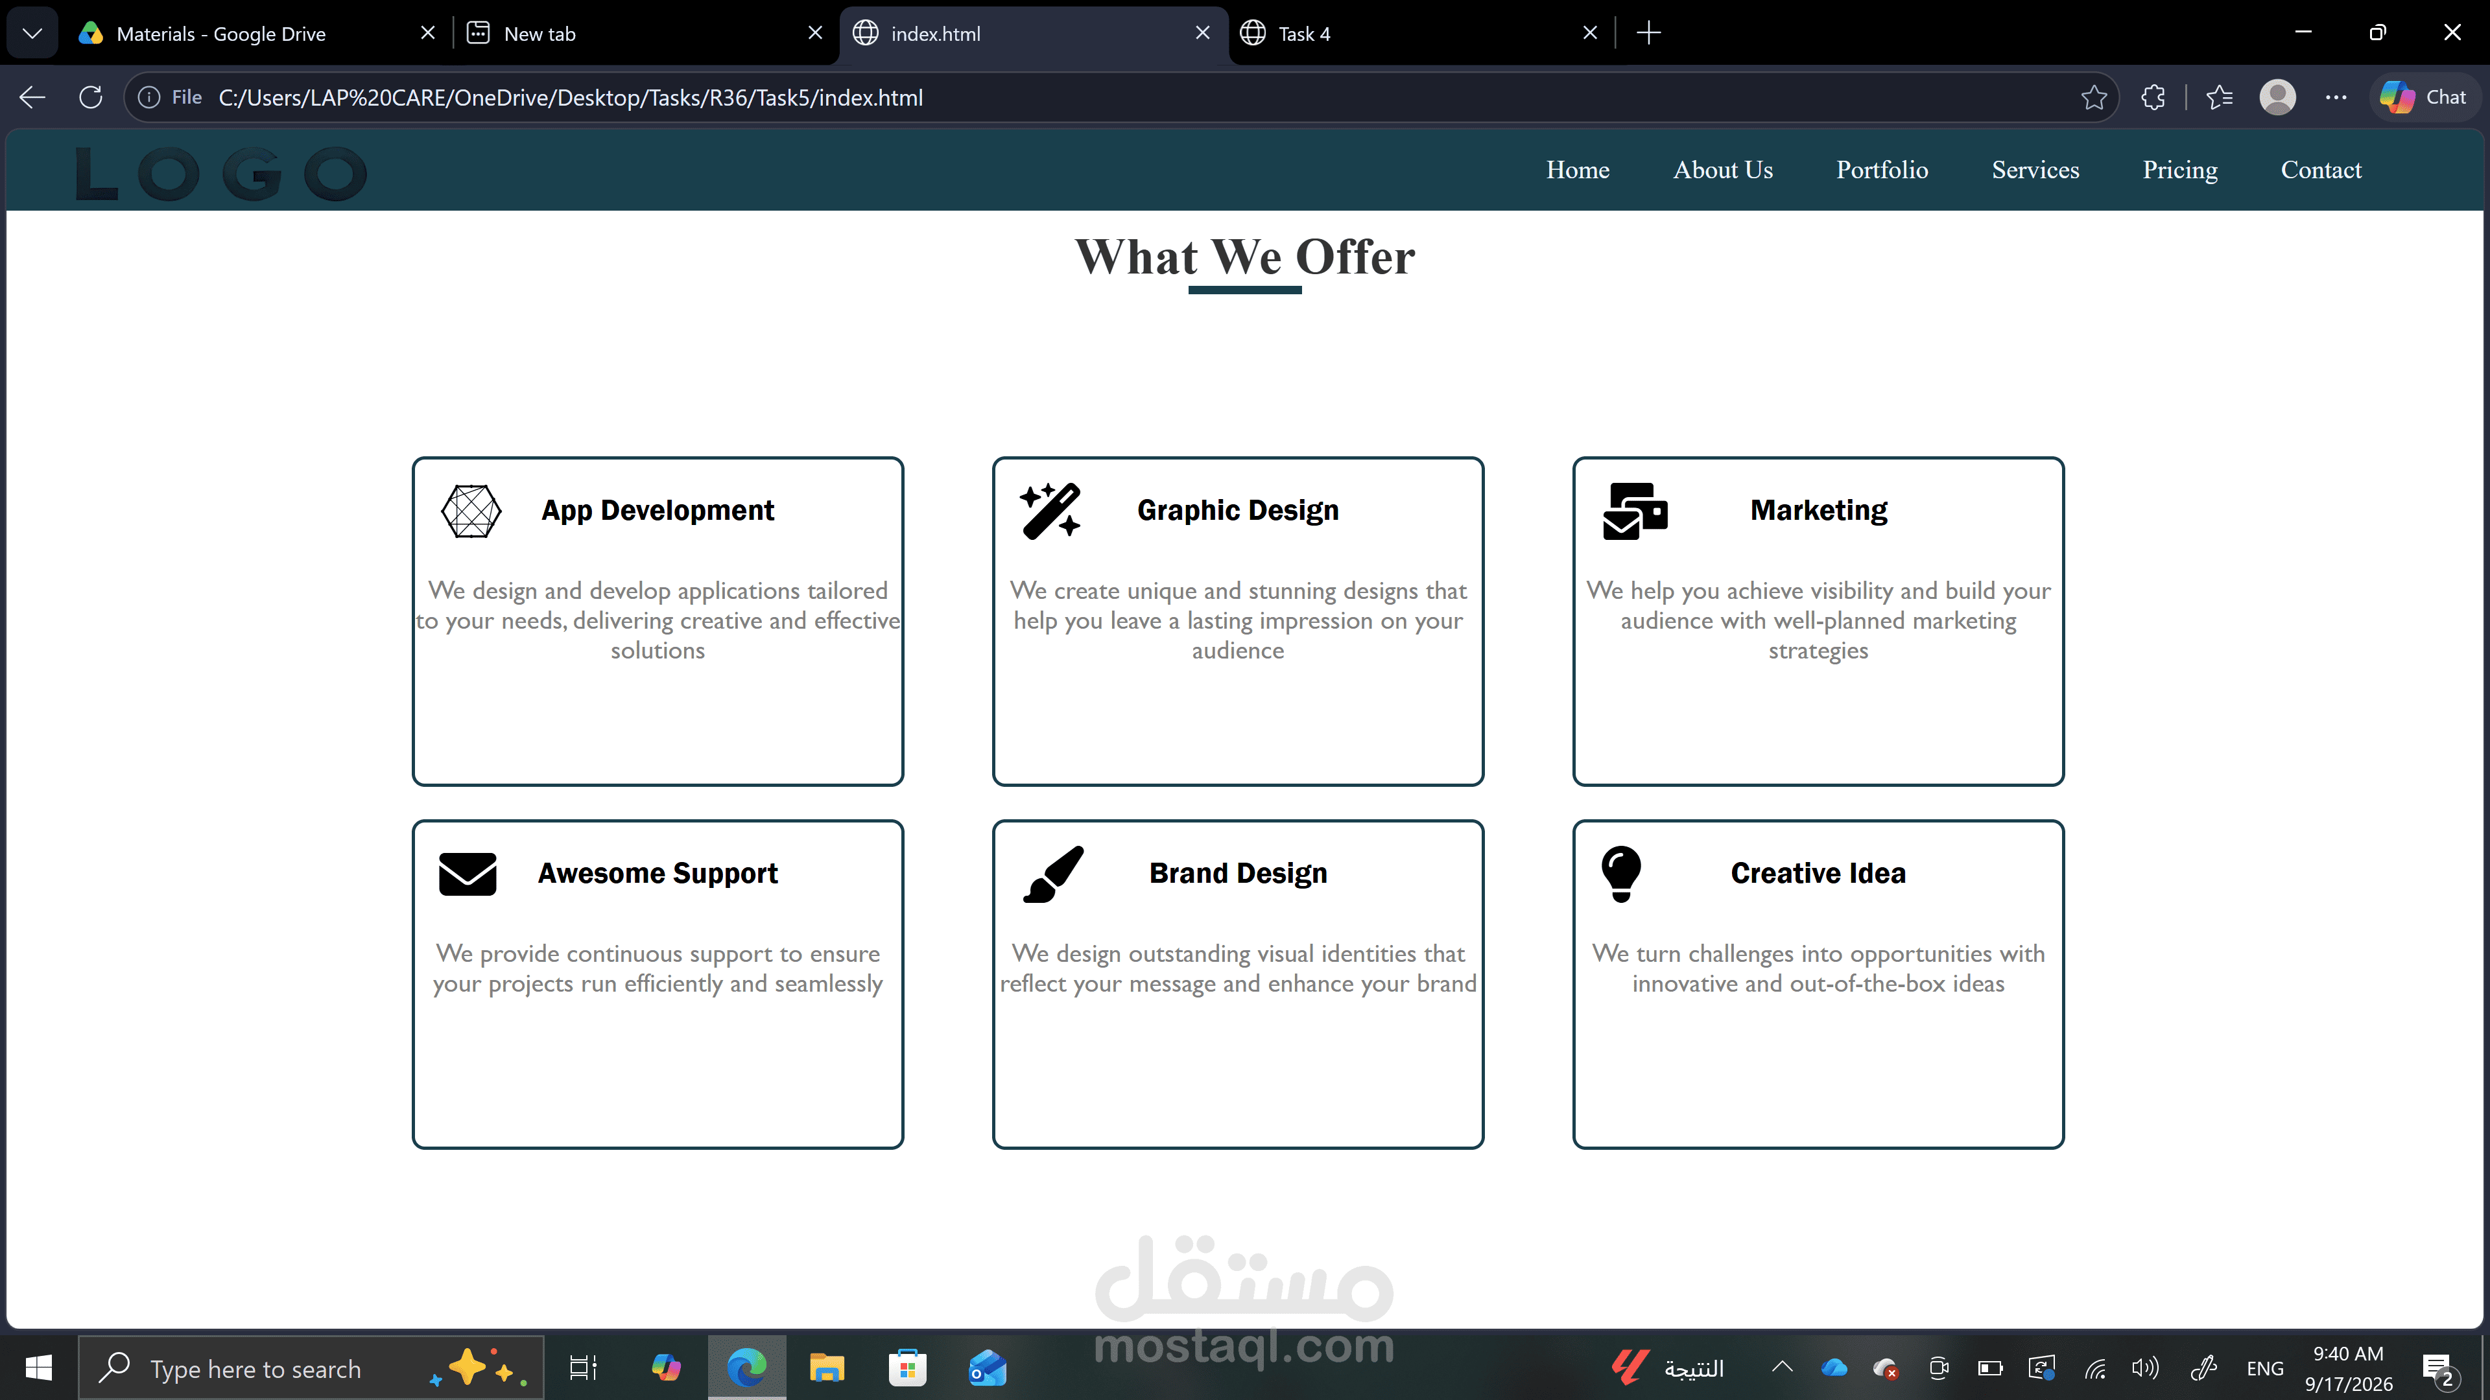
Task: Open Copilot Chat button
Action: (2425, 98)
